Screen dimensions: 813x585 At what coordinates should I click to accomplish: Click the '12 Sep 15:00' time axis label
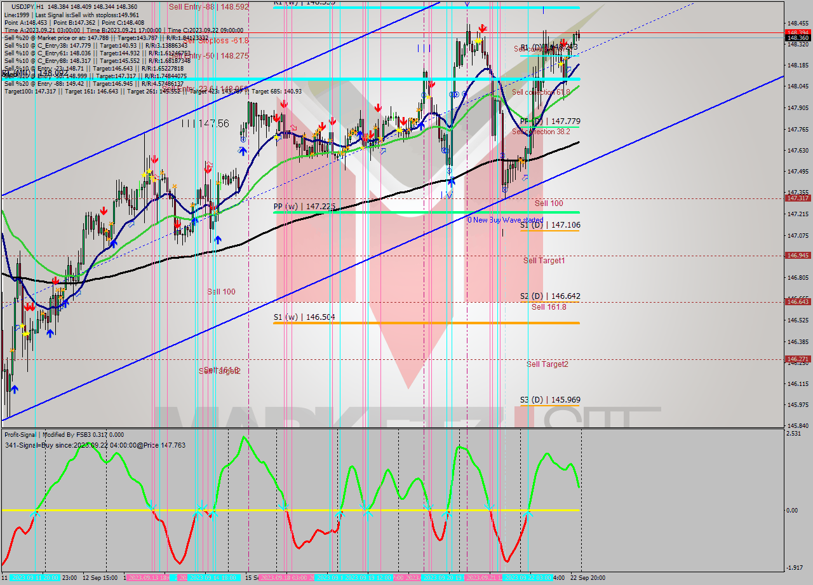100,578
